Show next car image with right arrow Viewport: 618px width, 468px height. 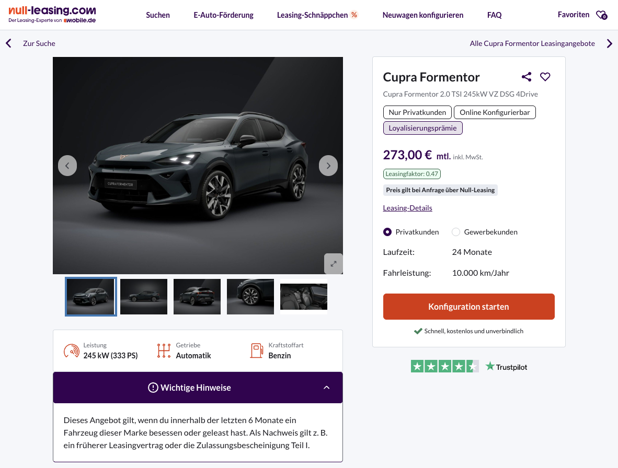click(328, 166)
